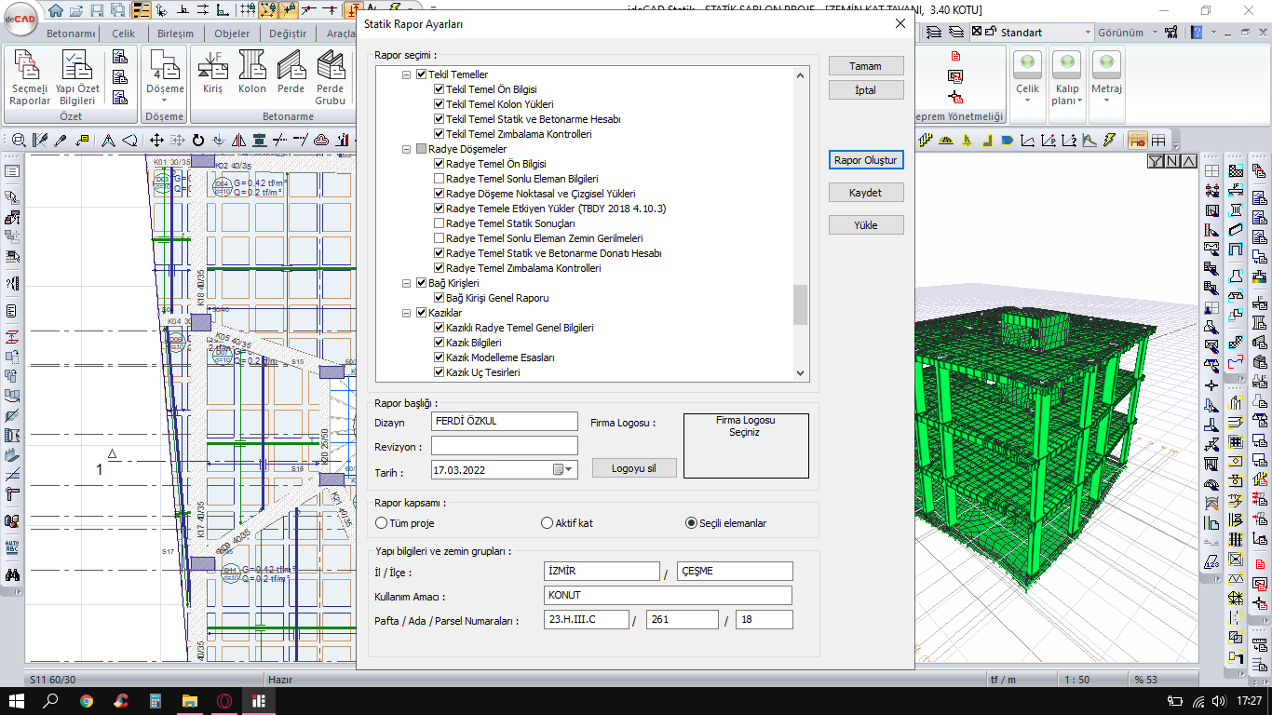The image size is (1272, 715).
Task: Open Opera browser from taskbar
Action: pyautogui.click(x=223, y=700)
